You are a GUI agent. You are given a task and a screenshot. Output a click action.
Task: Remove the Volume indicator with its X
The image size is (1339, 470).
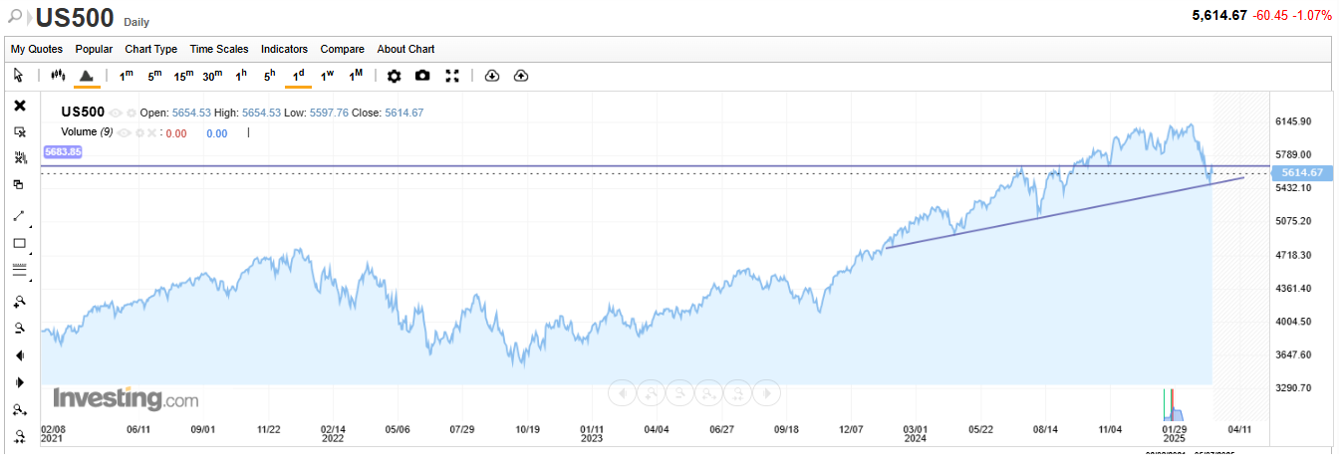click(x=152, y=132)
